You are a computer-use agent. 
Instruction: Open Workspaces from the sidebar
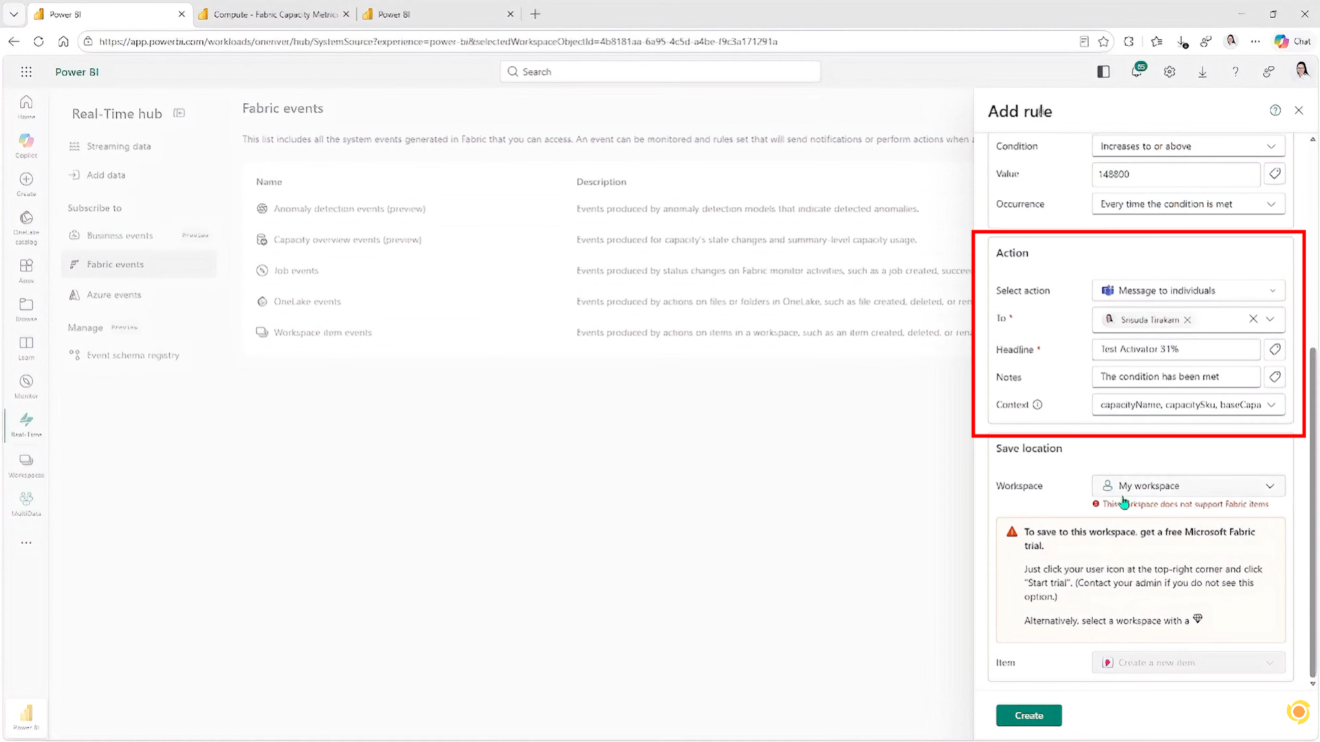pyautogui.click(x=26, y=464)
